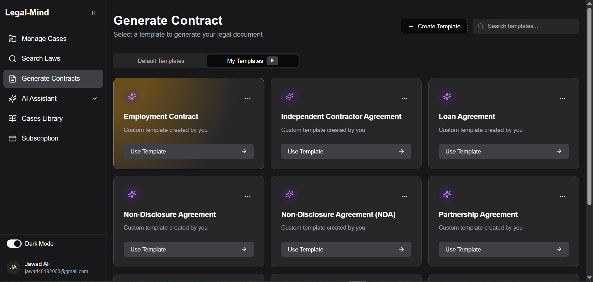Open options menu for Independent Contractor Agreement
The image size is (593, 282).
tap(405, 98)
